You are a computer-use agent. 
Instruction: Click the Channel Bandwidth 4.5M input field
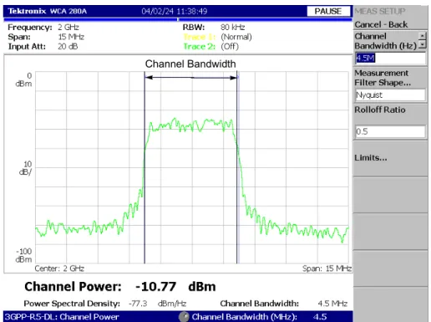[390, 58]
